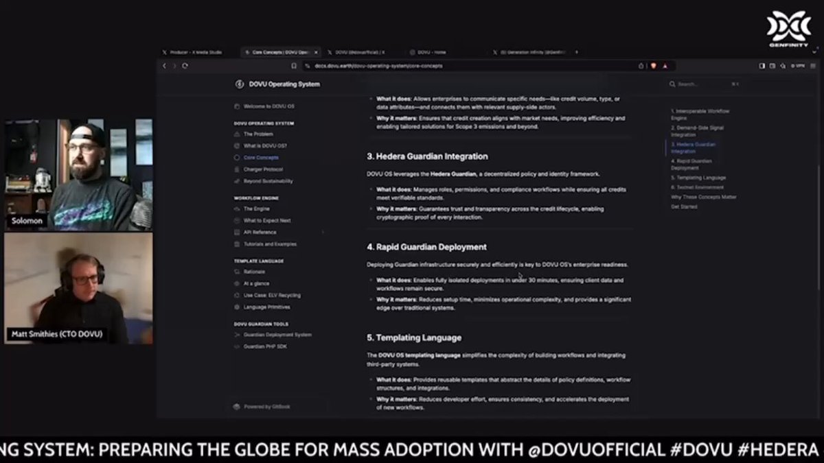This screenshot has height=463, width=824.
Task: Reload the page with the refresh icon
Action: point(185,66)
